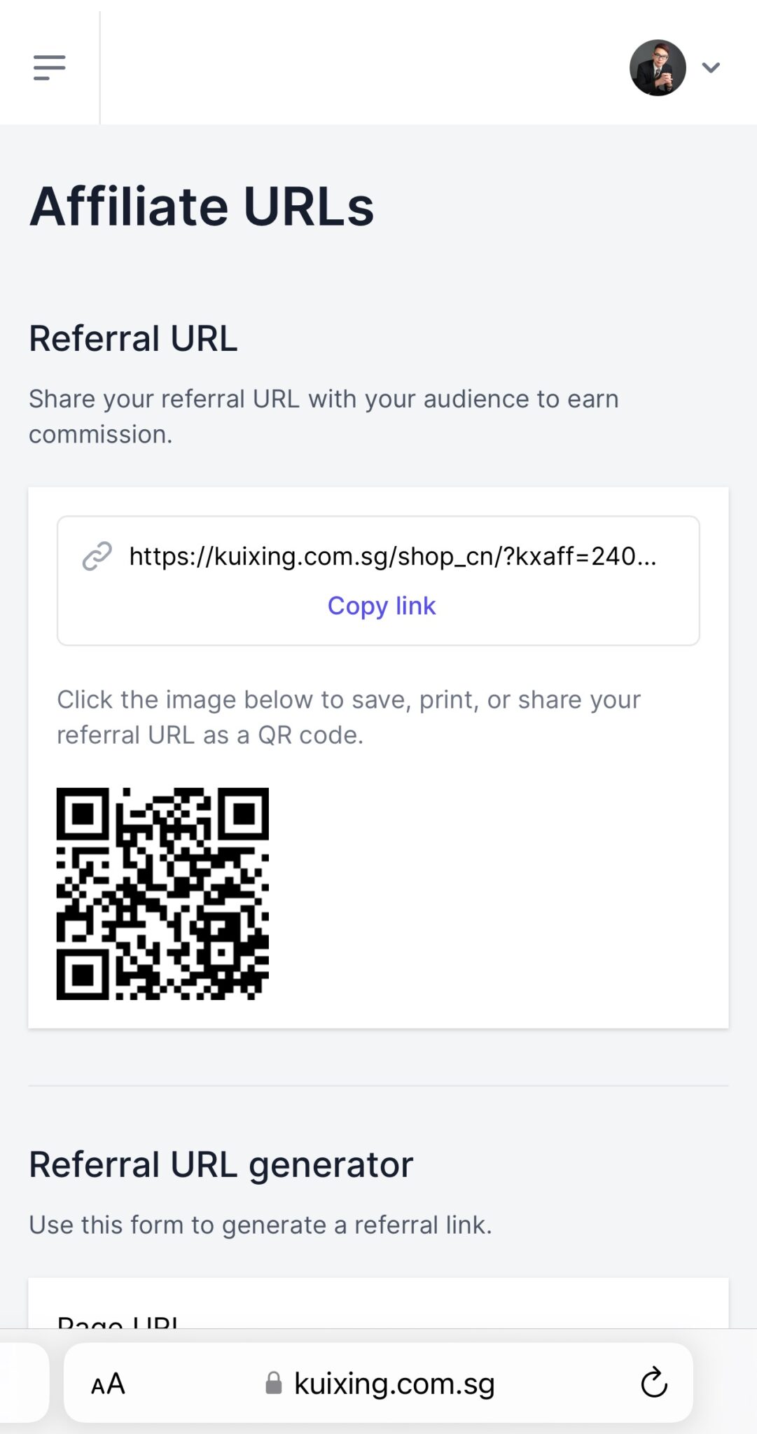Tap the kuixing.com.sg address bar
The image size is (757, 1434).
394,1384
